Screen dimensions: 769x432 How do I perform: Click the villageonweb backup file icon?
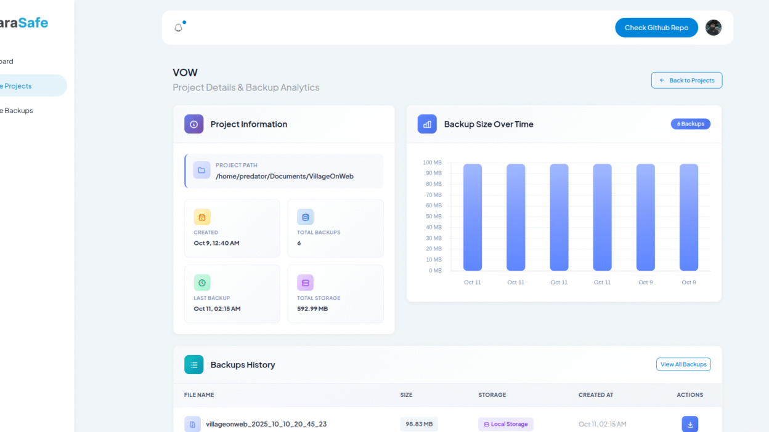point(192,424)
